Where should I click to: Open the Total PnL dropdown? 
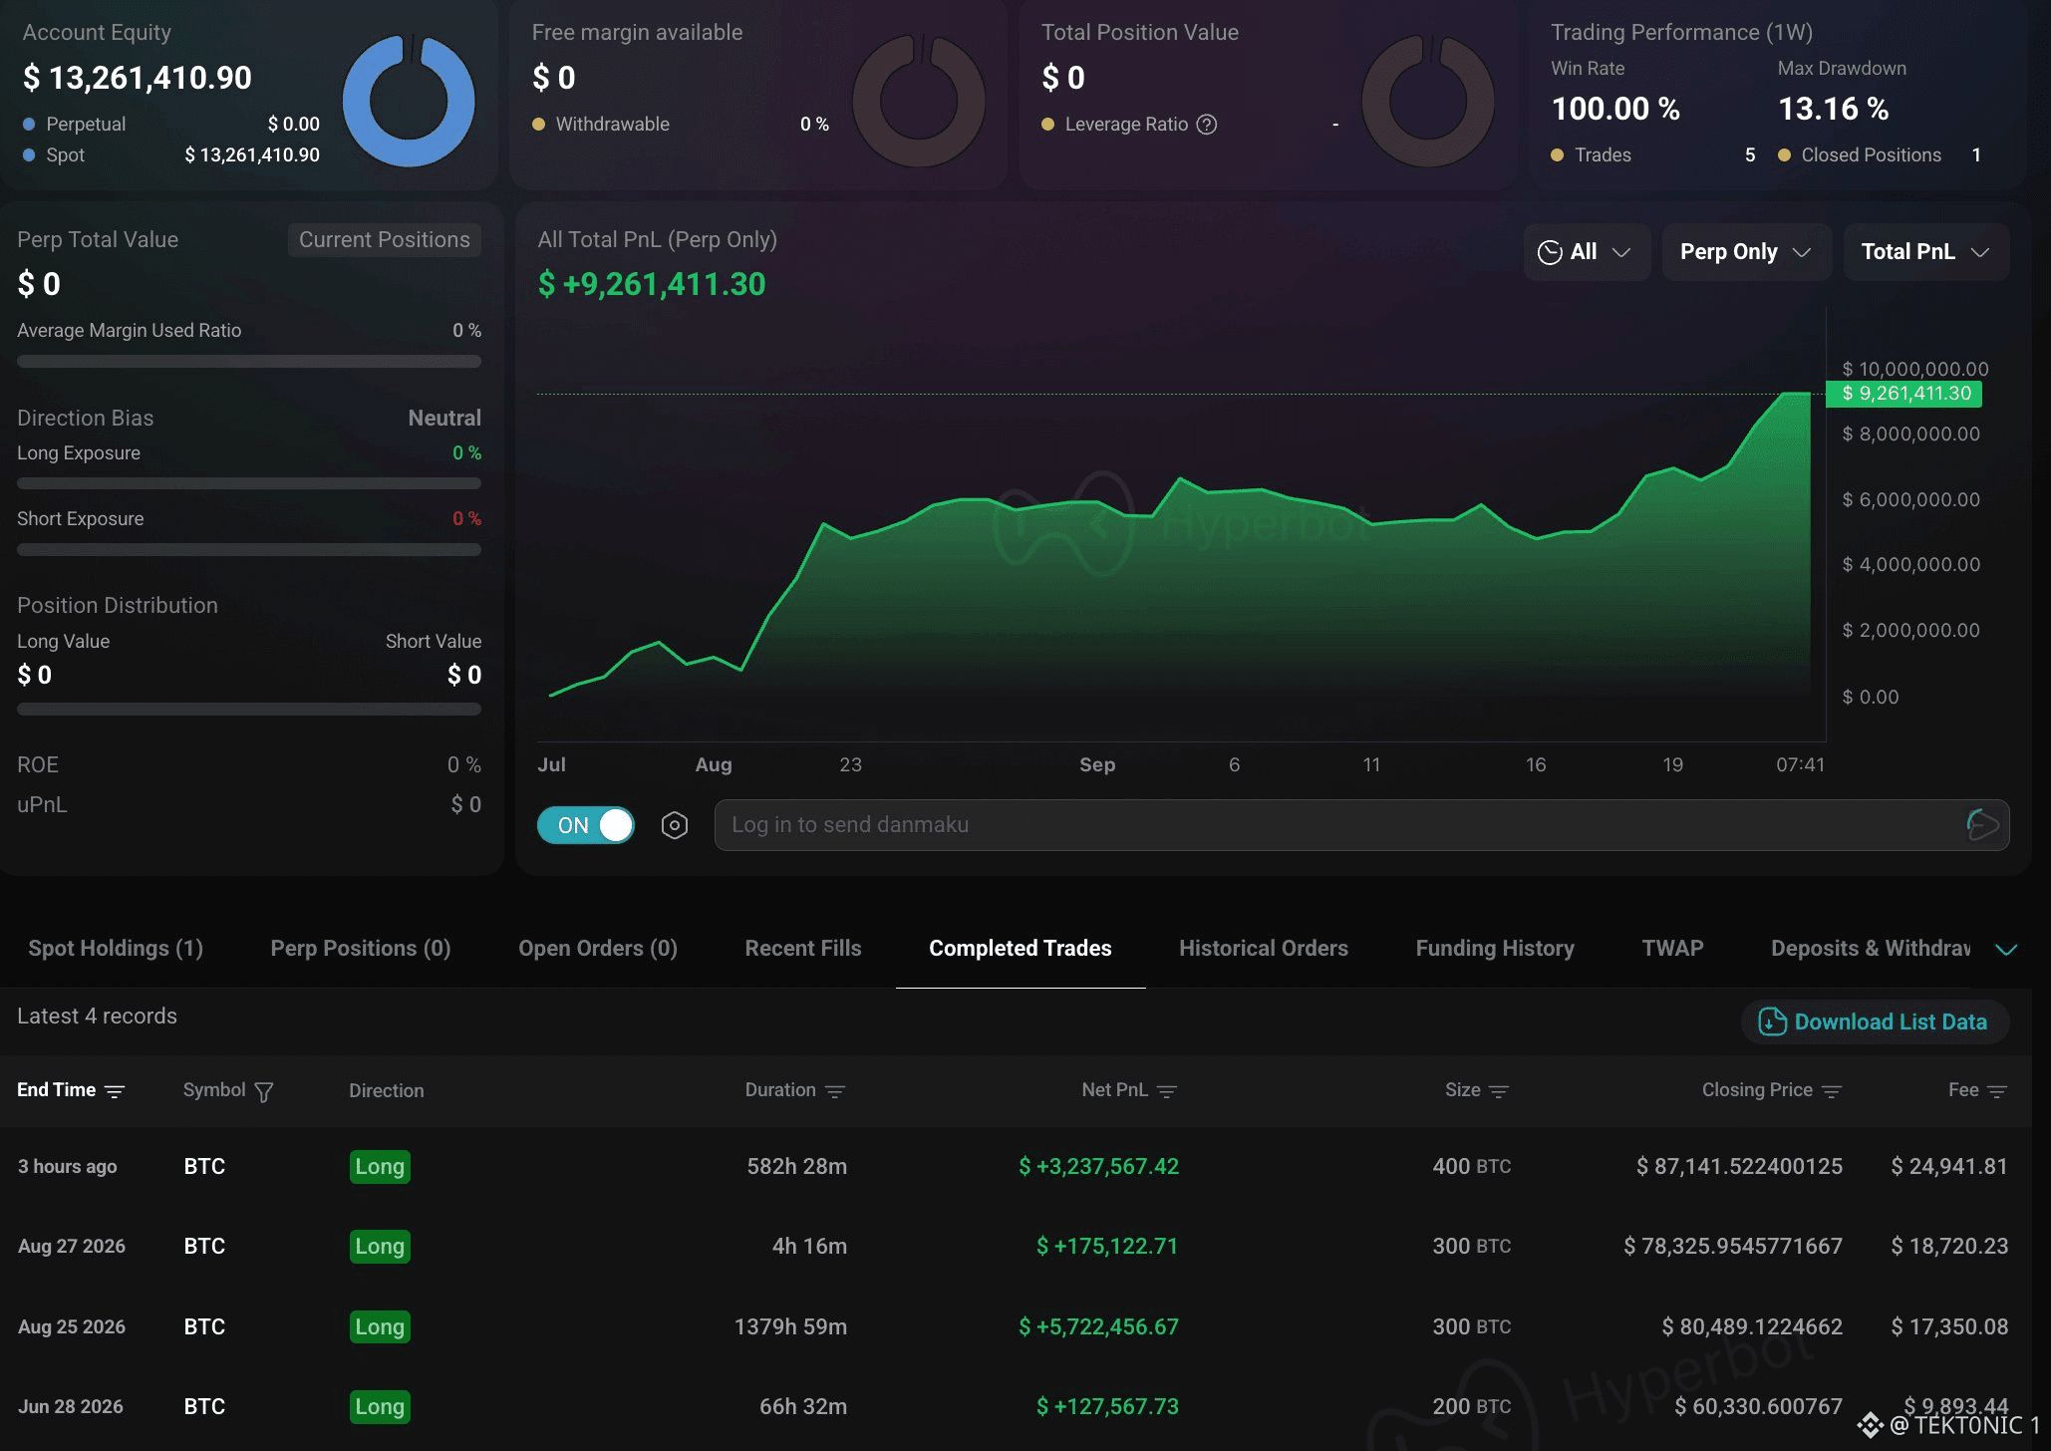point(1925,252)
